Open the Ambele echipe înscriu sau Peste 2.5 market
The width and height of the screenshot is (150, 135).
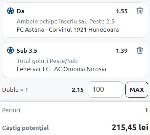65,21
